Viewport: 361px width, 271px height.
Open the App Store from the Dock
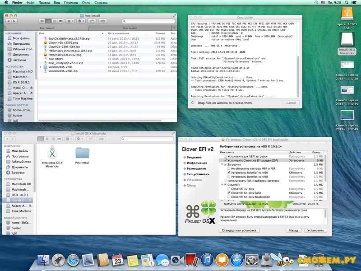(x=237, y=261)
